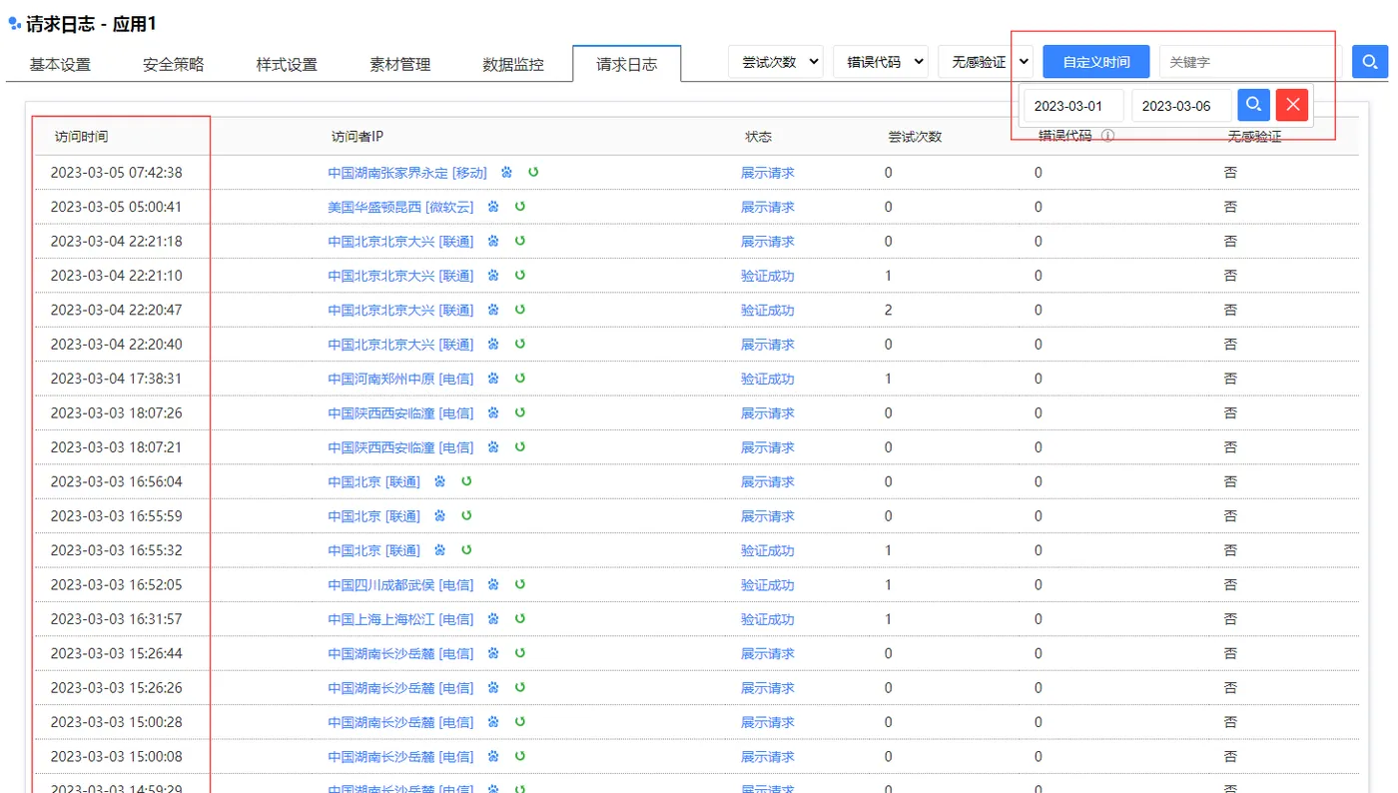The height and width of the screenshot is (793, 1398).
Task: Go to the 数据监控 tab
Action: 513,65
